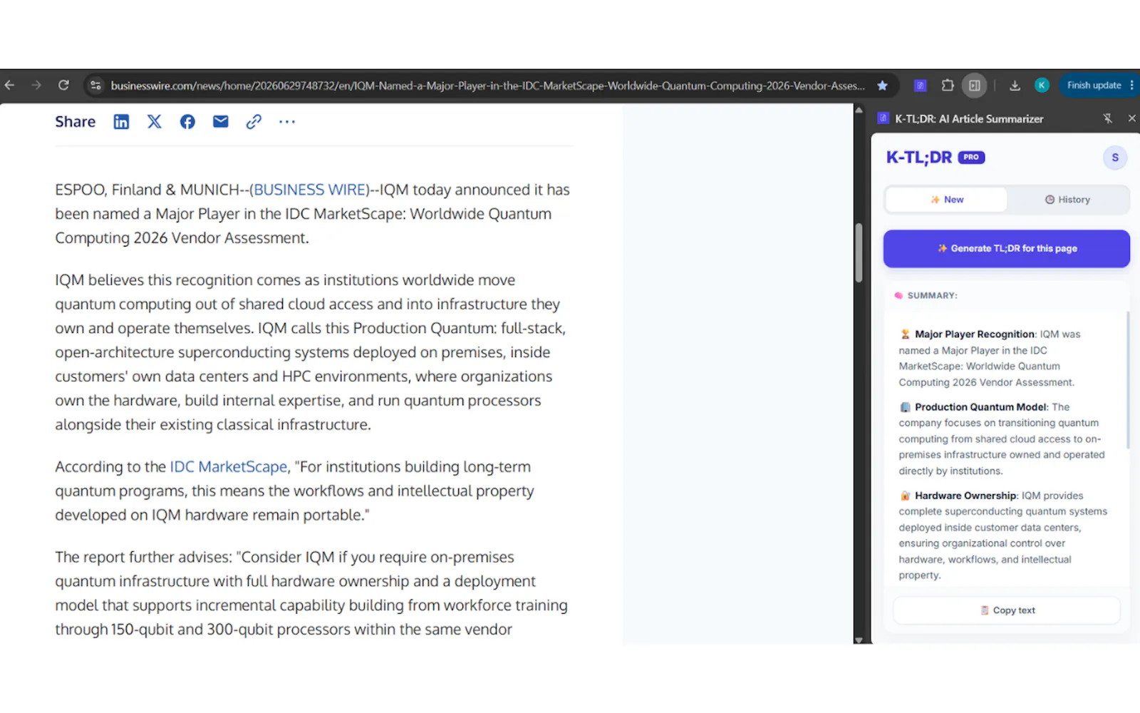Switch to the History tab
Screen dimensions: 1140x713
[x=1067, y=200]
